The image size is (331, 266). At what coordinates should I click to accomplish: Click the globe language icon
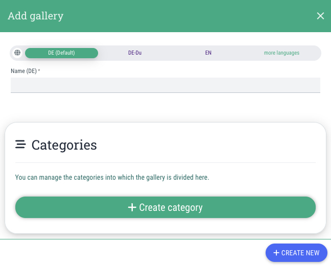tap(17, 53)
